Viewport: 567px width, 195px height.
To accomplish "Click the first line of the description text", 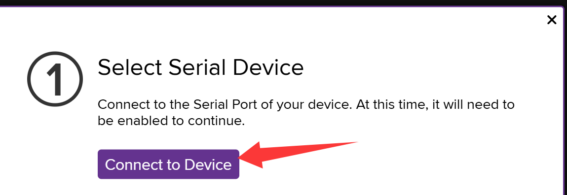I will [306, 105].
